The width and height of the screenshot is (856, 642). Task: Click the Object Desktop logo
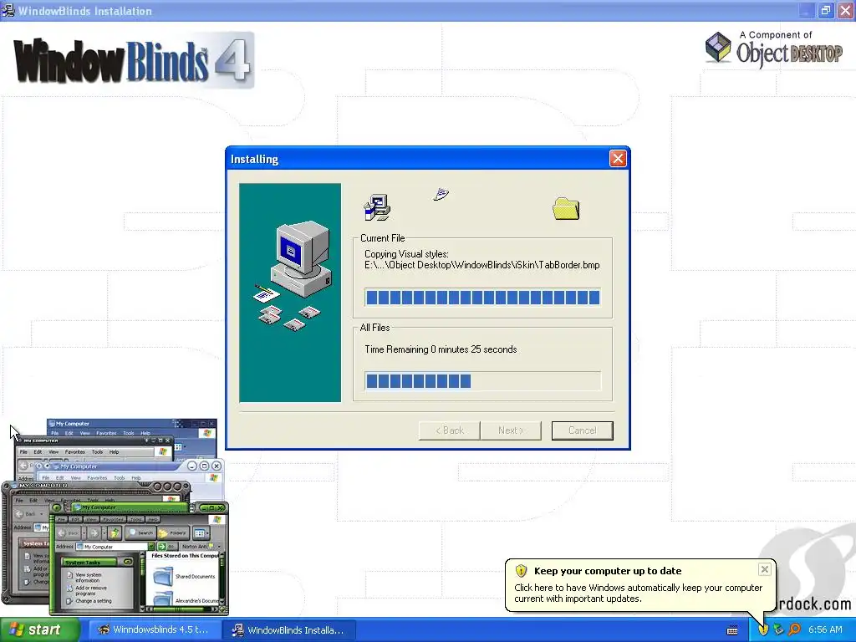pos(773,49)
